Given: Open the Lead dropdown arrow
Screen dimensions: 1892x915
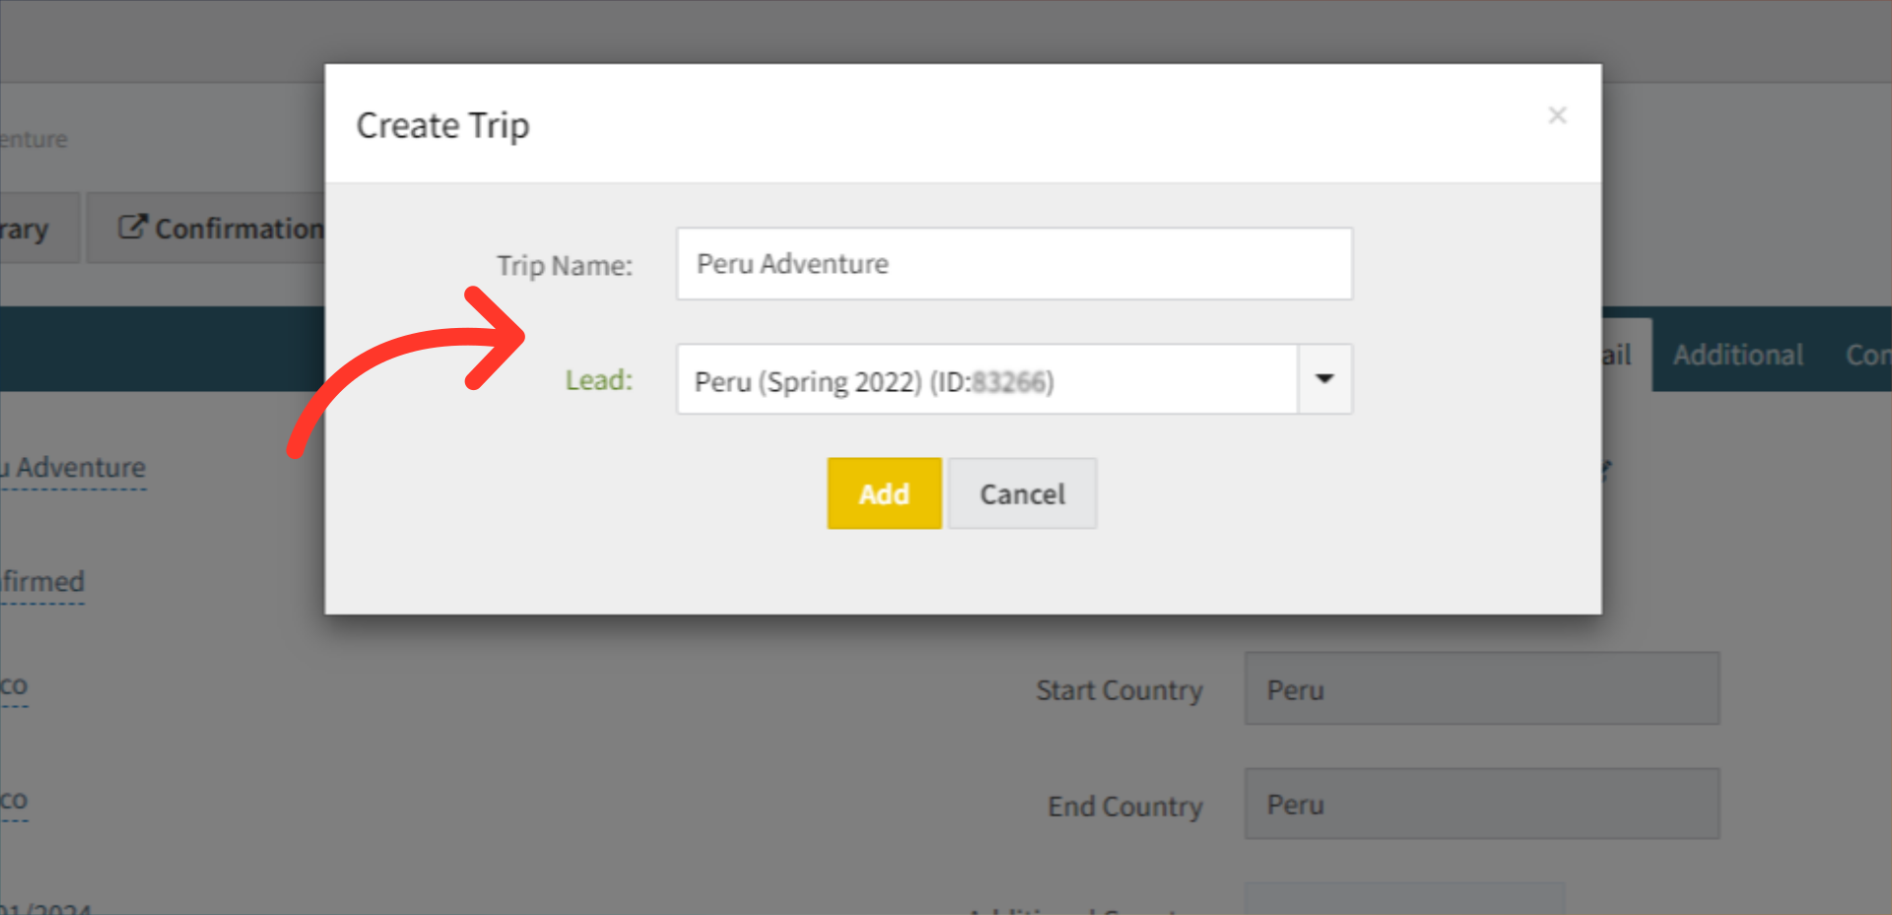Looking at the screenshot, I should click(1324, 379).
